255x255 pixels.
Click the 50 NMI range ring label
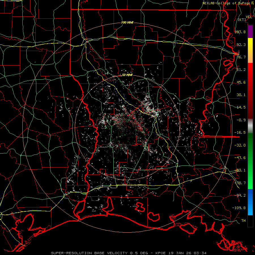point(127,75)
